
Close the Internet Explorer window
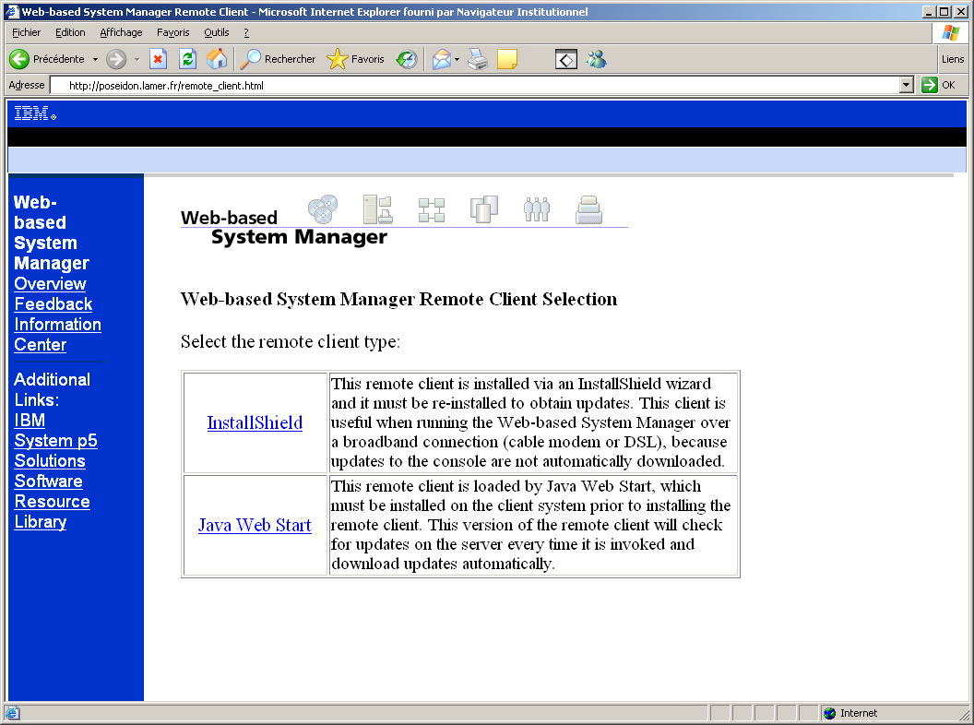(x=960, y=12)
